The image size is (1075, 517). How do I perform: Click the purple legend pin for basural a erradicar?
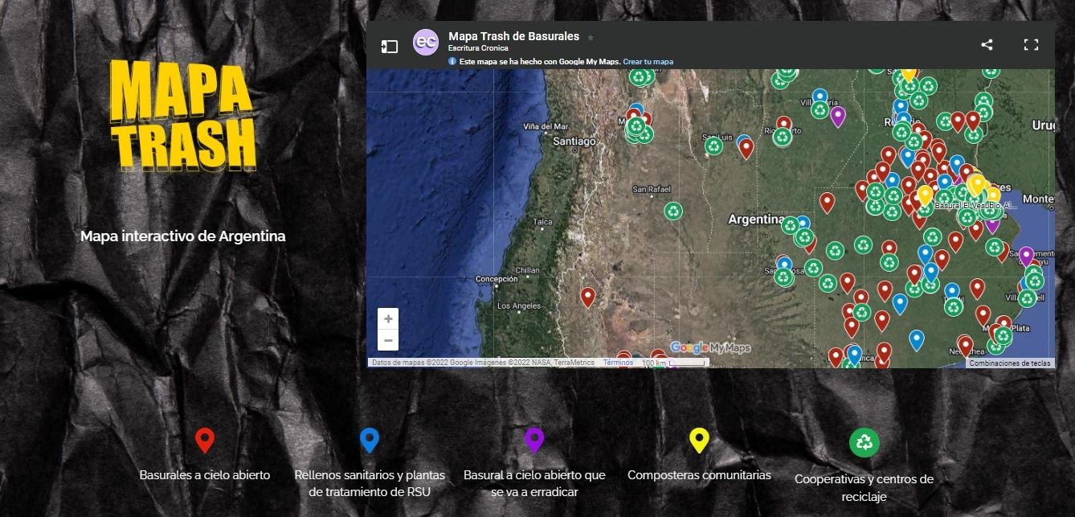[534, 440]
